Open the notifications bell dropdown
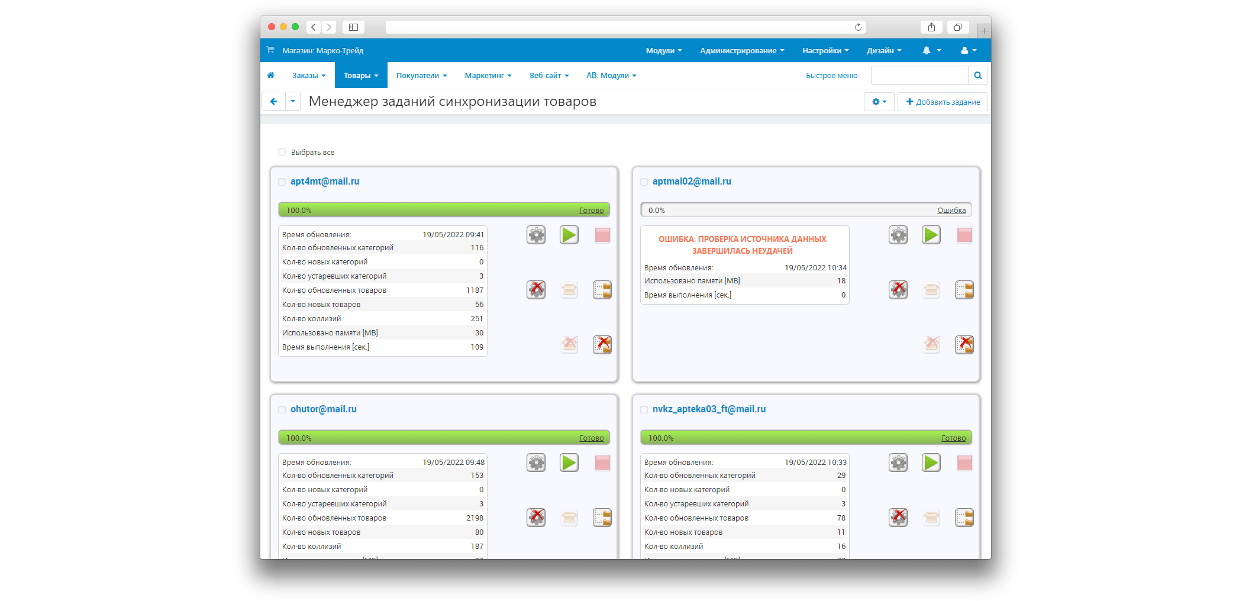This screenshot has width=1252, height=601. [x=931, y=50]
